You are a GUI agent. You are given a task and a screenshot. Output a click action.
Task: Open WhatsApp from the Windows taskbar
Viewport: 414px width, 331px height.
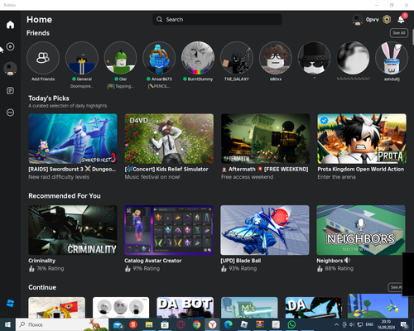point(291,324)
